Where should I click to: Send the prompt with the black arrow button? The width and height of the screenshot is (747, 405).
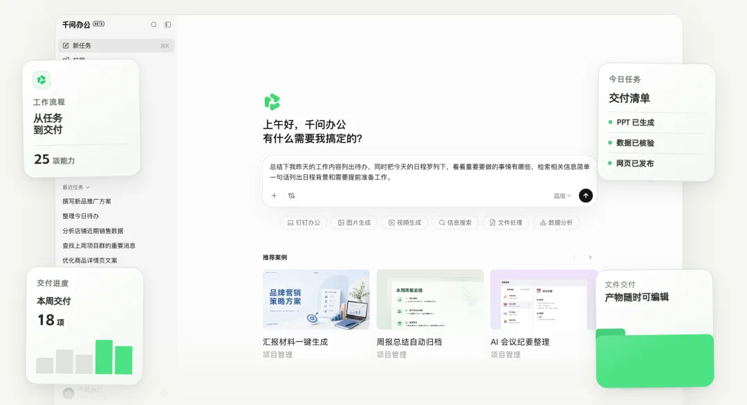tap(586, 196)
